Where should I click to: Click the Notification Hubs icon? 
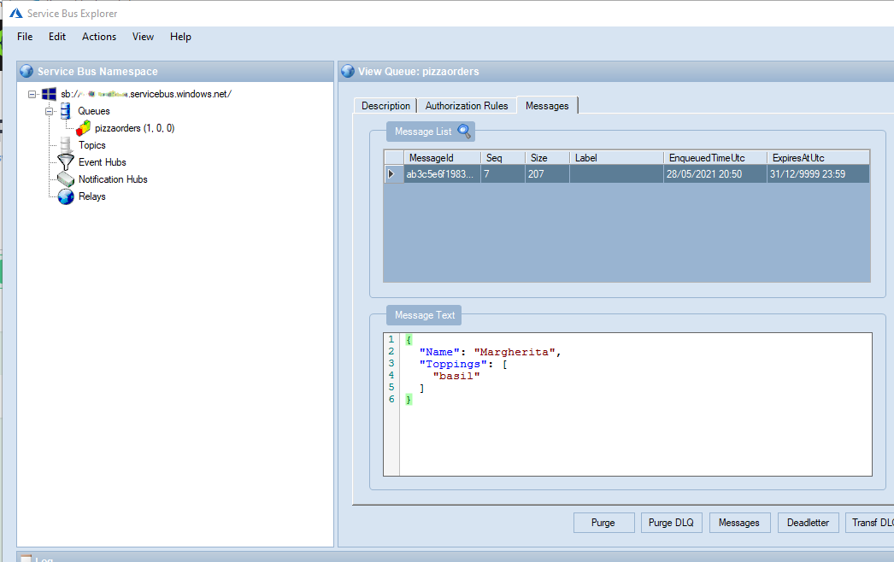pos(66,179)
